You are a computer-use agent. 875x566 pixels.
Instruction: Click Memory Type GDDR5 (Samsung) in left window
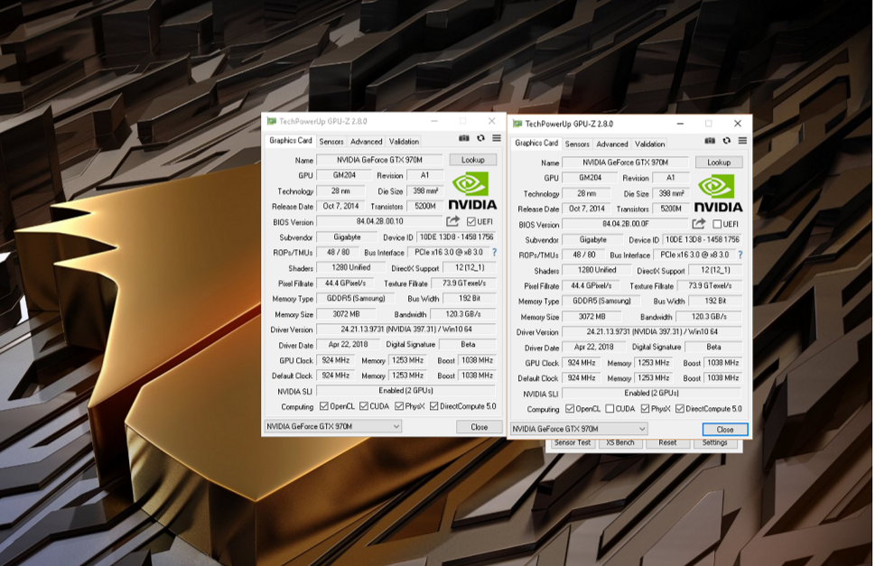point(356,298)
